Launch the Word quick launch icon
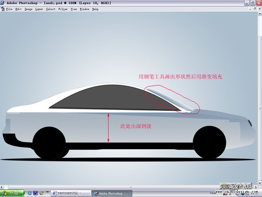The image size is (262, 197). (x=36, y=193)
